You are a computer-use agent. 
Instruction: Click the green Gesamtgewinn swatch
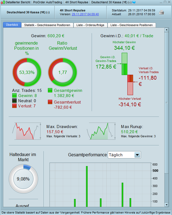[x=50, y=90]
